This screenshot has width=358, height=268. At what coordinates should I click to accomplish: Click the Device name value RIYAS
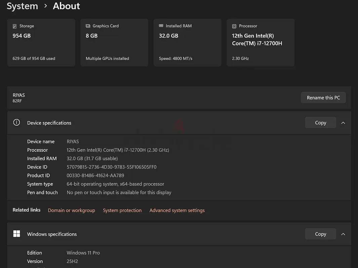[73, 141]
